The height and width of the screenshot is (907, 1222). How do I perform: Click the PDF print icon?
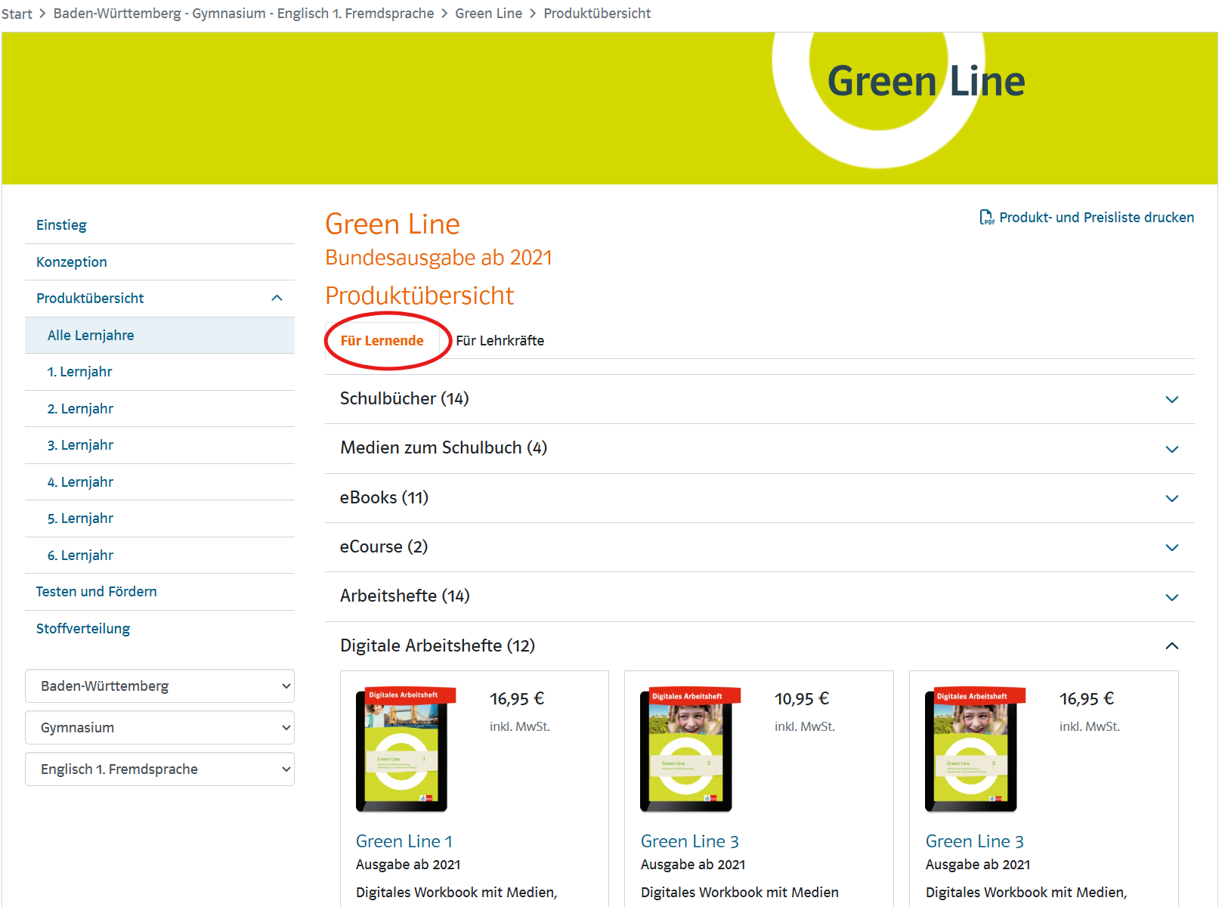click(x=986, y=218)
